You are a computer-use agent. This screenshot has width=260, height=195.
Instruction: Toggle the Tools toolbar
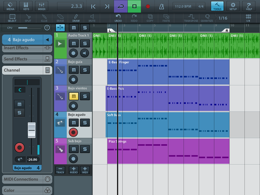point(217,6)
